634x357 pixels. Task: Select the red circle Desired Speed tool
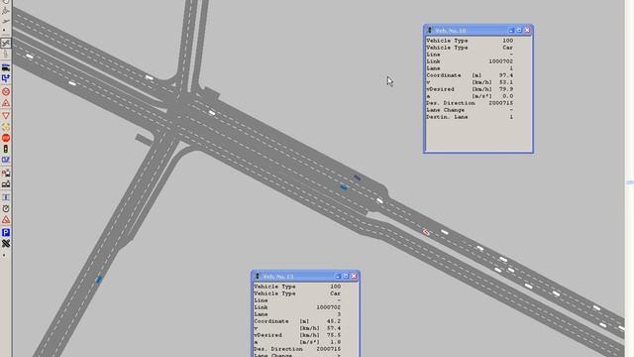pyautogui.click(x=6, y=91)
